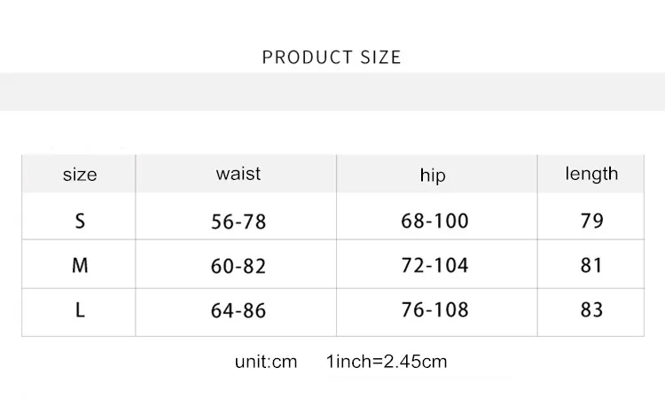Click waist value 56-78
Screen dimensions: 665x399
239,222
